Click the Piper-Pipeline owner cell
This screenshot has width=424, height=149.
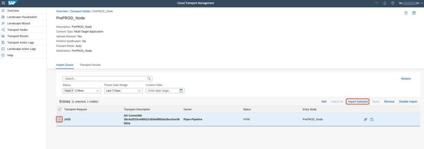click(193, 119)
